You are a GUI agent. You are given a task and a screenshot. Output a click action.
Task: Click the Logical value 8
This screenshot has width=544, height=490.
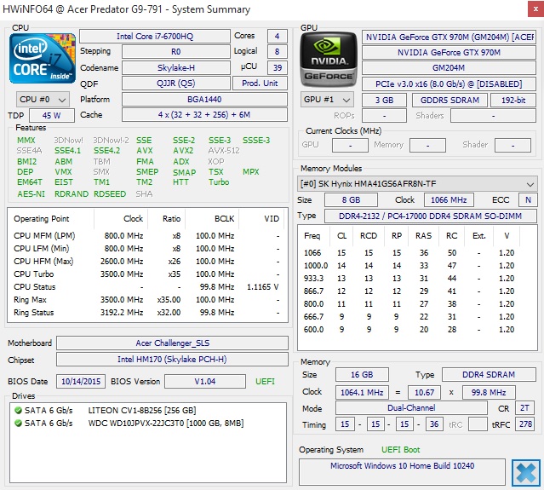(x=278, y=52)
